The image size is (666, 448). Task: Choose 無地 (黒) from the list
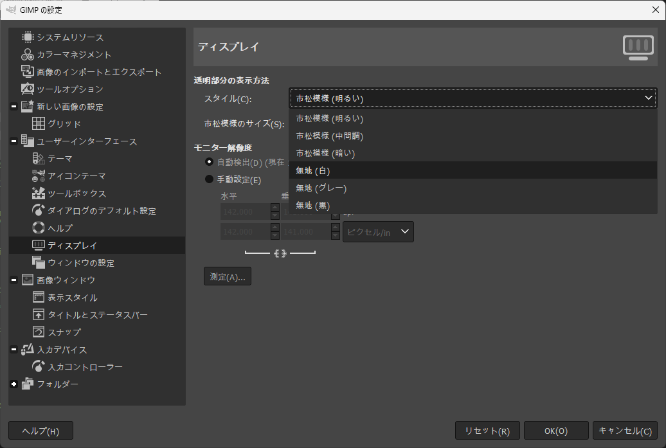(x=473, y=205)
